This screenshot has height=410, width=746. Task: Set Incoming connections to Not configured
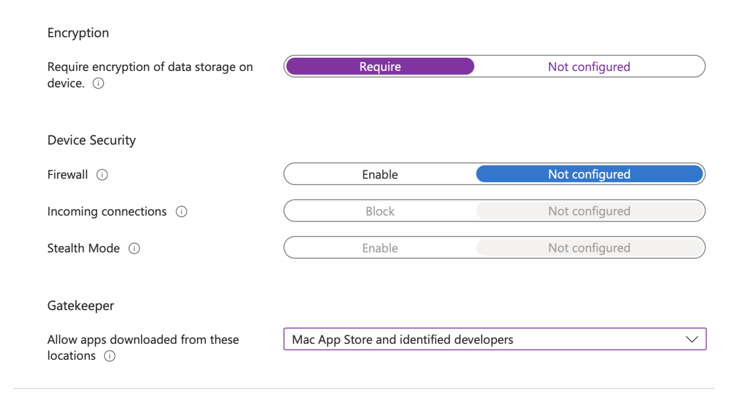pyautogui.click(x=589, y=211)
